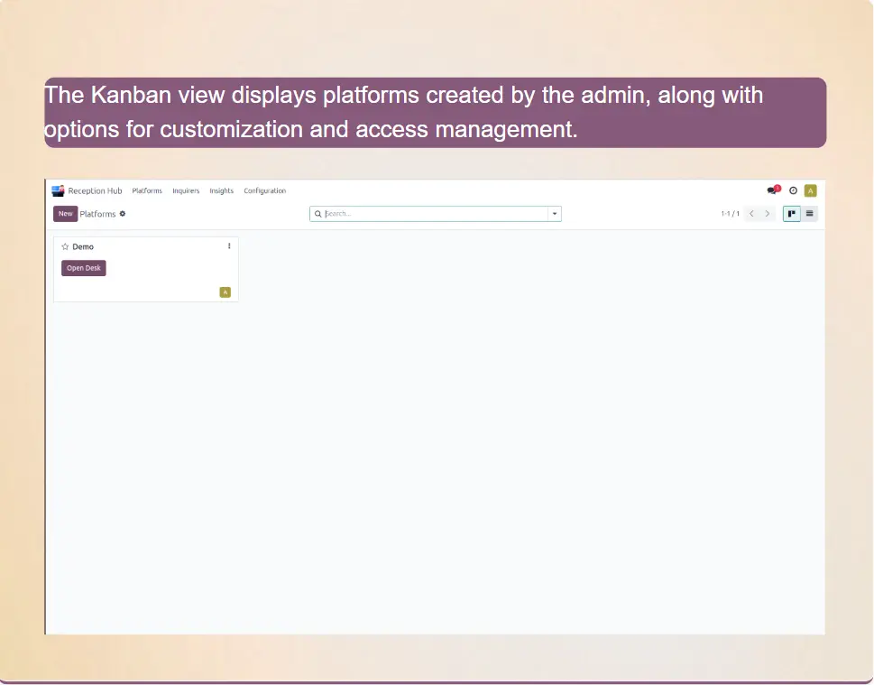Open the Platforms menu
This screenshot has height=685, width=874.
[x=147, y=190]
